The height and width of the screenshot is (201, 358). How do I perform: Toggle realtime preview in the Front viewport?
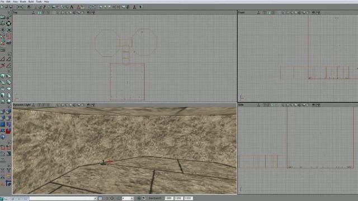(x=258, y=13)
